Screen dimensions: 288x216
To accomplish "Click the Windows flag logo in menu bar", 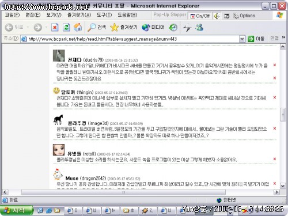I will tap(279, 15).
